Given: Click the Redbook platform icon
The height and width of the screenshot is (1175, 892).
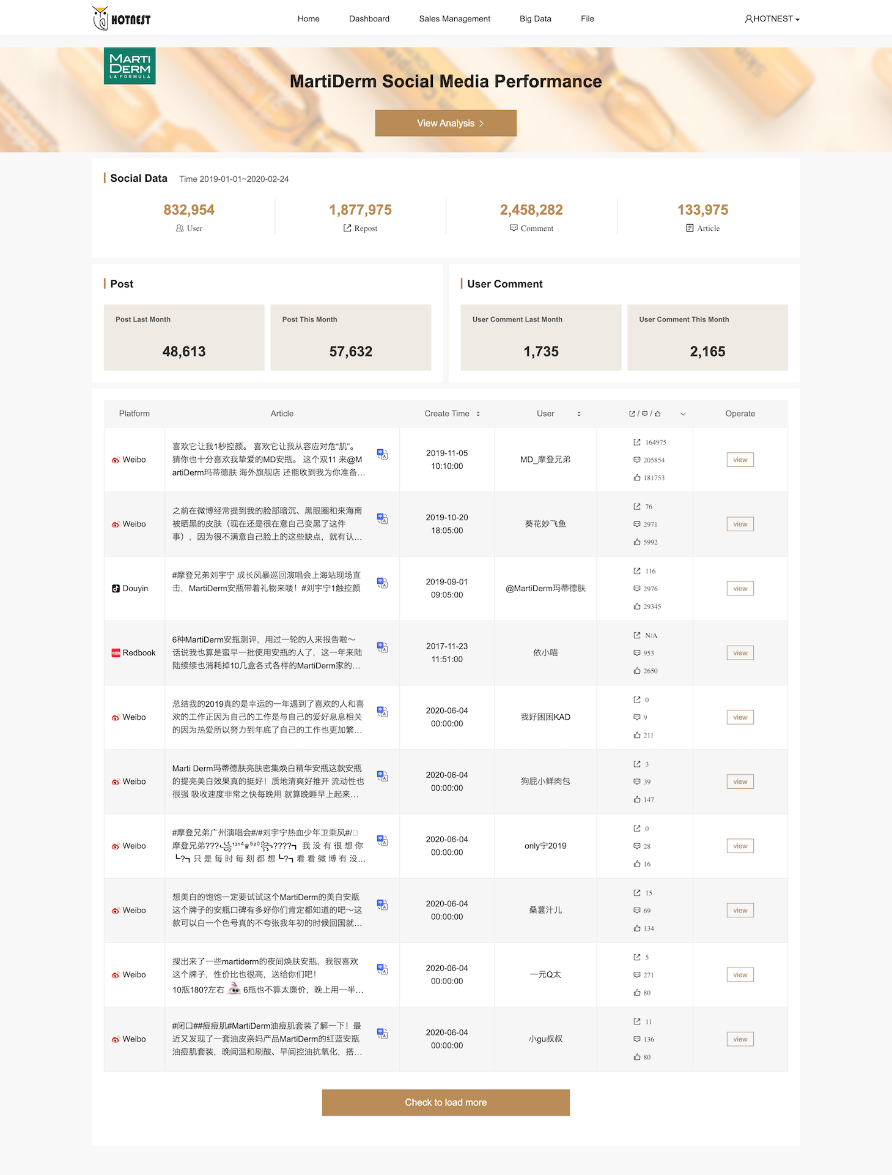Looking at the screenshot, I should pos(116,653).
